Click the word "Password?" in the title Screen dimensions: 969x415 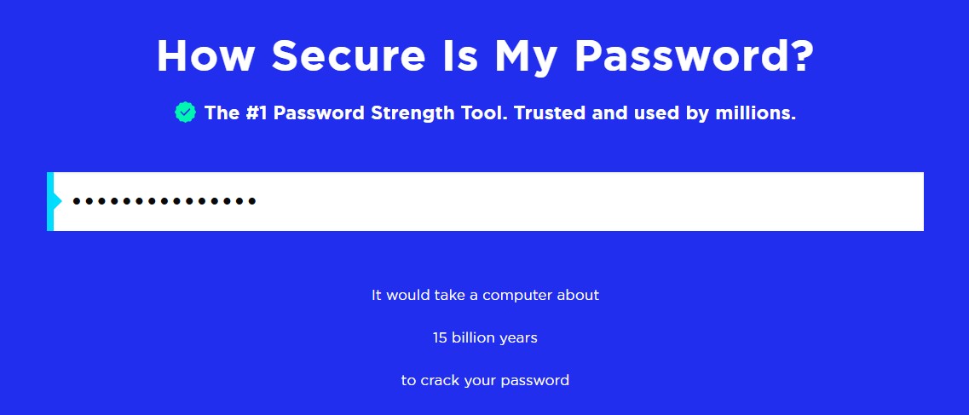[695, 56]
